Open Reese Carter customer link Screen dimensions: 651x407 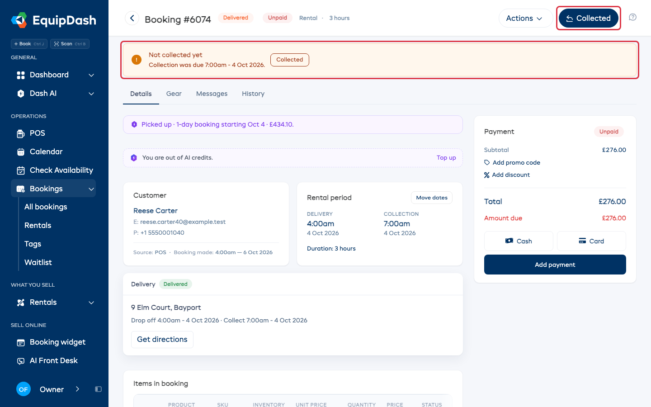[x=156, y=211]
